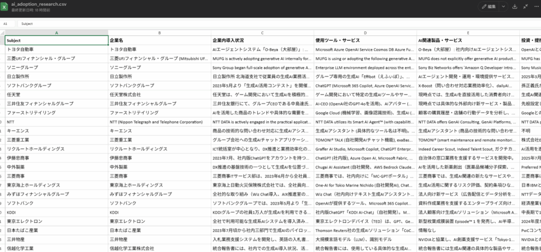Select 三井住友フィナンシャルグループ in the Subject column
541x252 pixels.
[57, 104]
